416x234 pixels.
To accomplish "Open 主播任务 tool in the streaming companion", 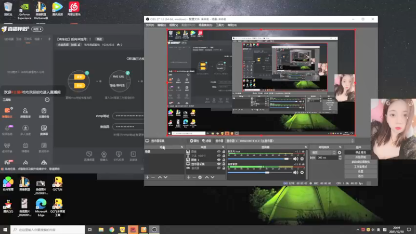I will point(44,113).
